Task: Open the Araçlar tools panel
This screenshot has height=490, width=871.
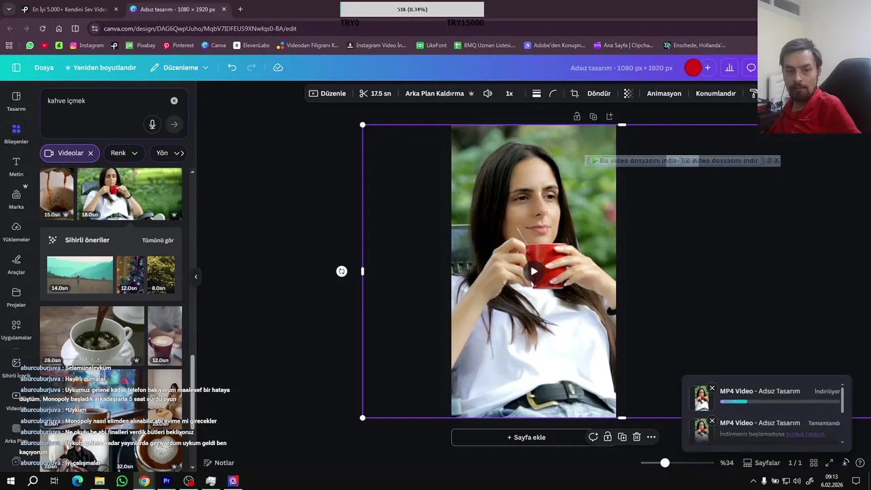Action: click(x=16, y=264)
